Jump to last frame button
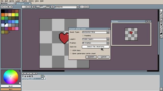Viewport: 163px width, 91px height. pos(36,74)
